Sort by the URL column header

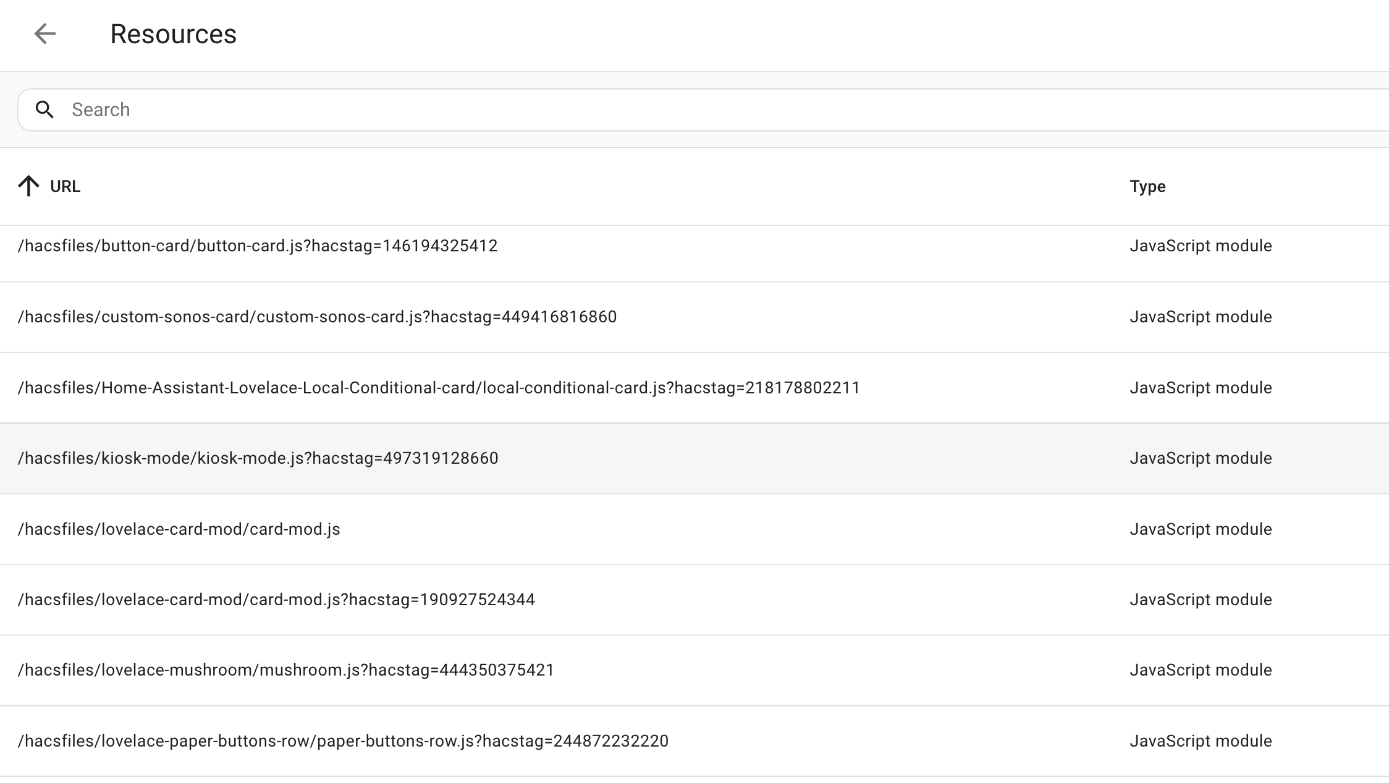65,186
